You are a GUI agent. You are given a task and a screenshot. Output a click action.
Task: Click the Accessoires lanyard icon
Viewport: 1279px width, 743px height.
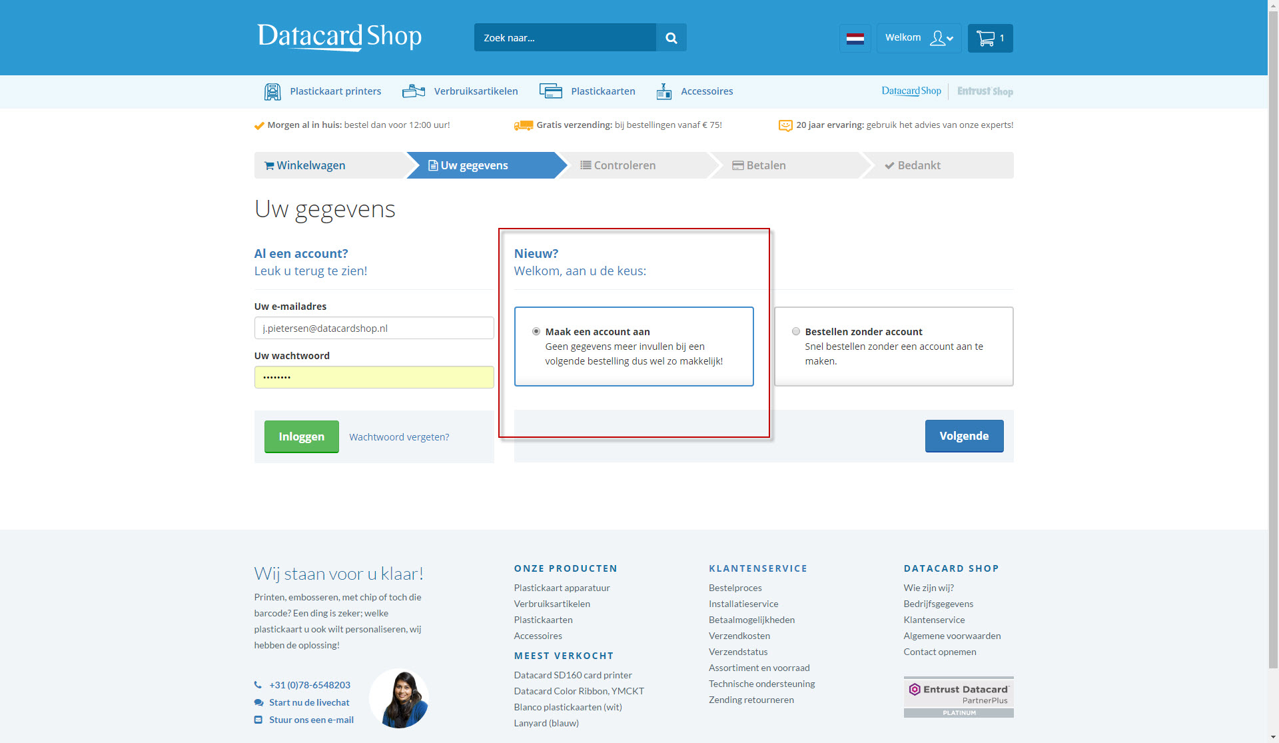(x=663, y=91)
